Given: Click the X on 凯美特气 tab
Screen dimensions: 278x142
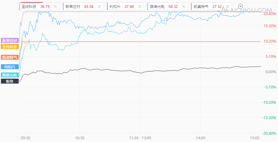Looking at the screenshot, I should pyautogui.click(x=226, y=6).
